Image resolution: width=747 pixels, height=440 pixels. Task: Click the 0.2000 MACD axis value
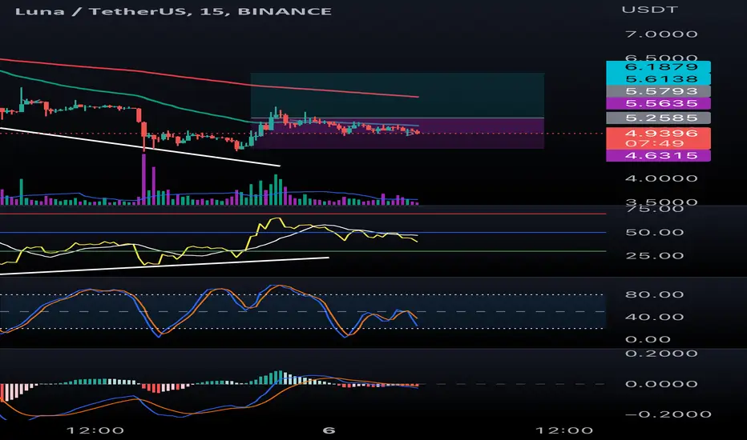[661, 354]
